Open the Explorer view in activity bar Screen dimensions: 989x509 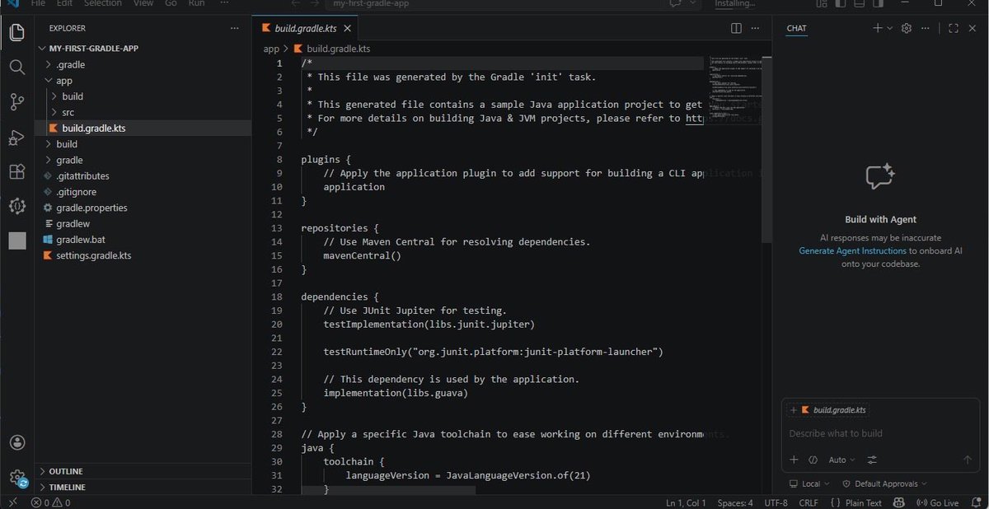16,32
